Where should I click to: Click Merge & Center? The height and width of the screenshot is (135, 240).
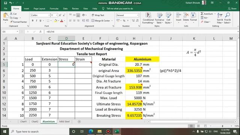point(101,21)
